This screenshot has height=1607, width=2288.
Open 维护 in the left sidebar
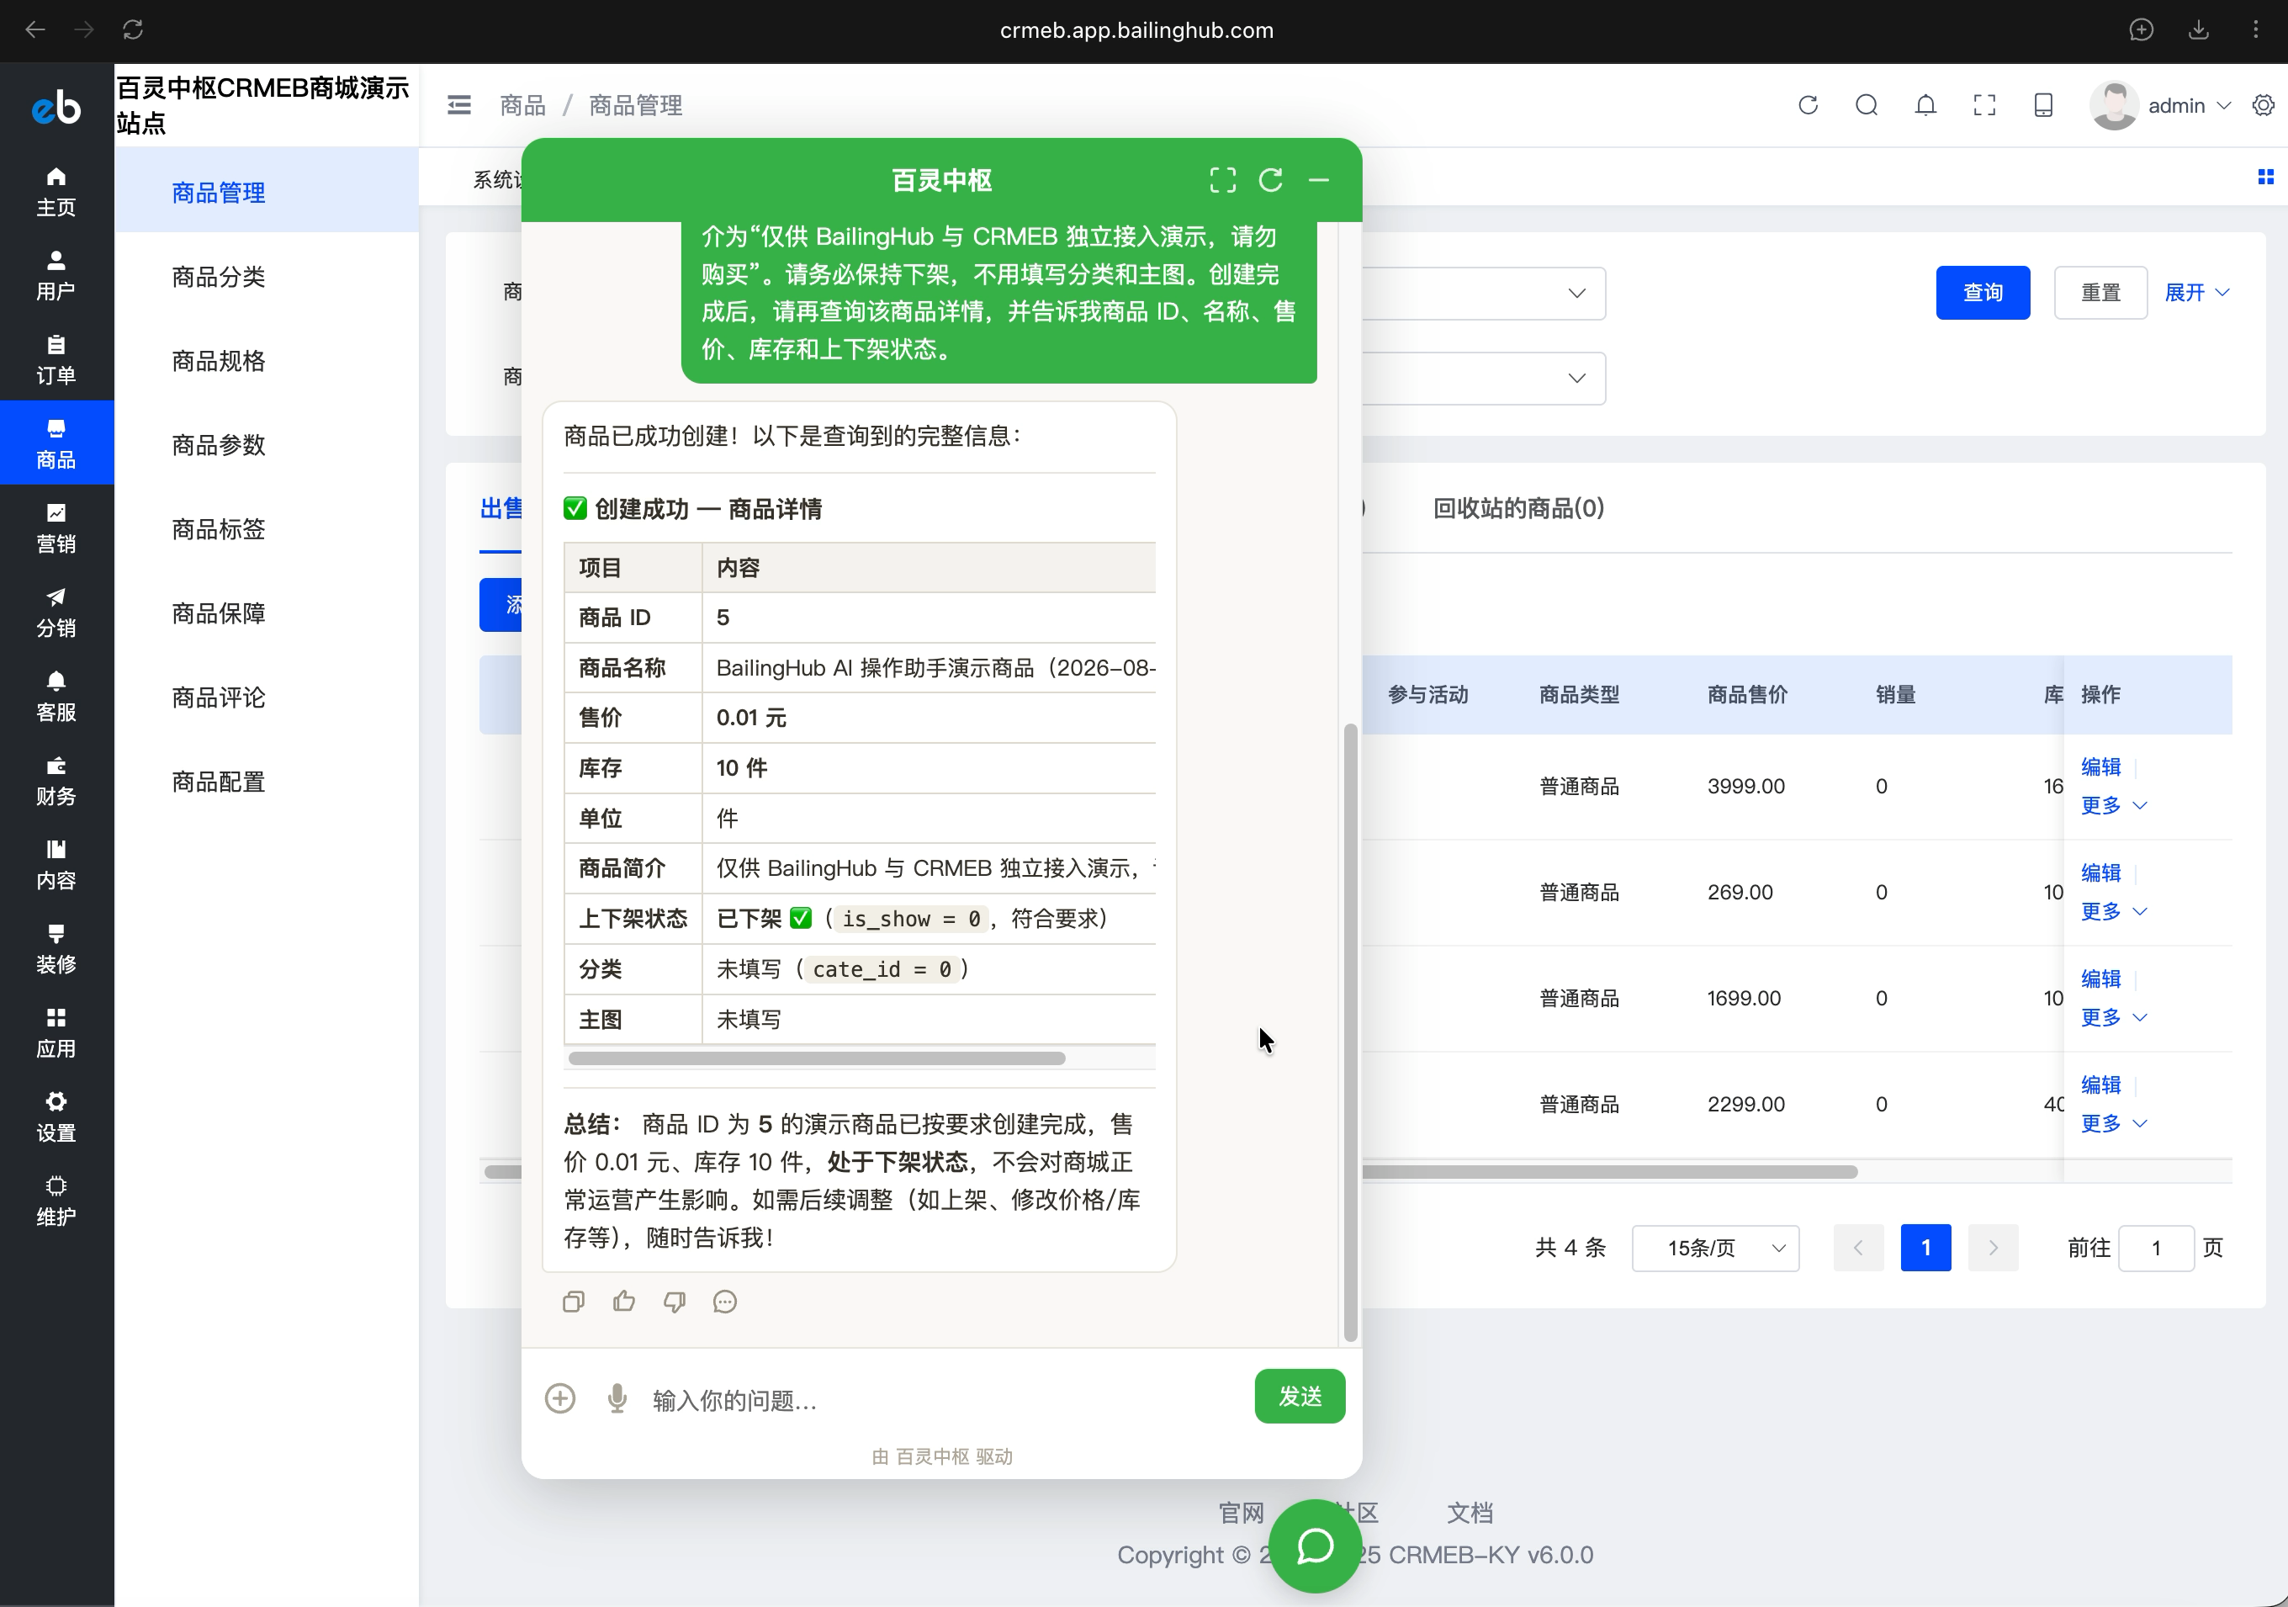point(57,1201)
